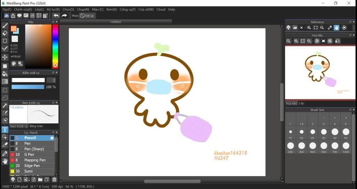Switch to the Bảng màu tab
The image size is (357, 189).
click(36, 126)
